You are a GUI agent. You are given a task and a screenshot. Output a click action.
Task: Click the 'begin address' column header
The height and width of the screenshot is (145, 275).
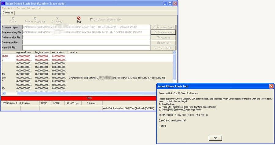tap(42, 53)
